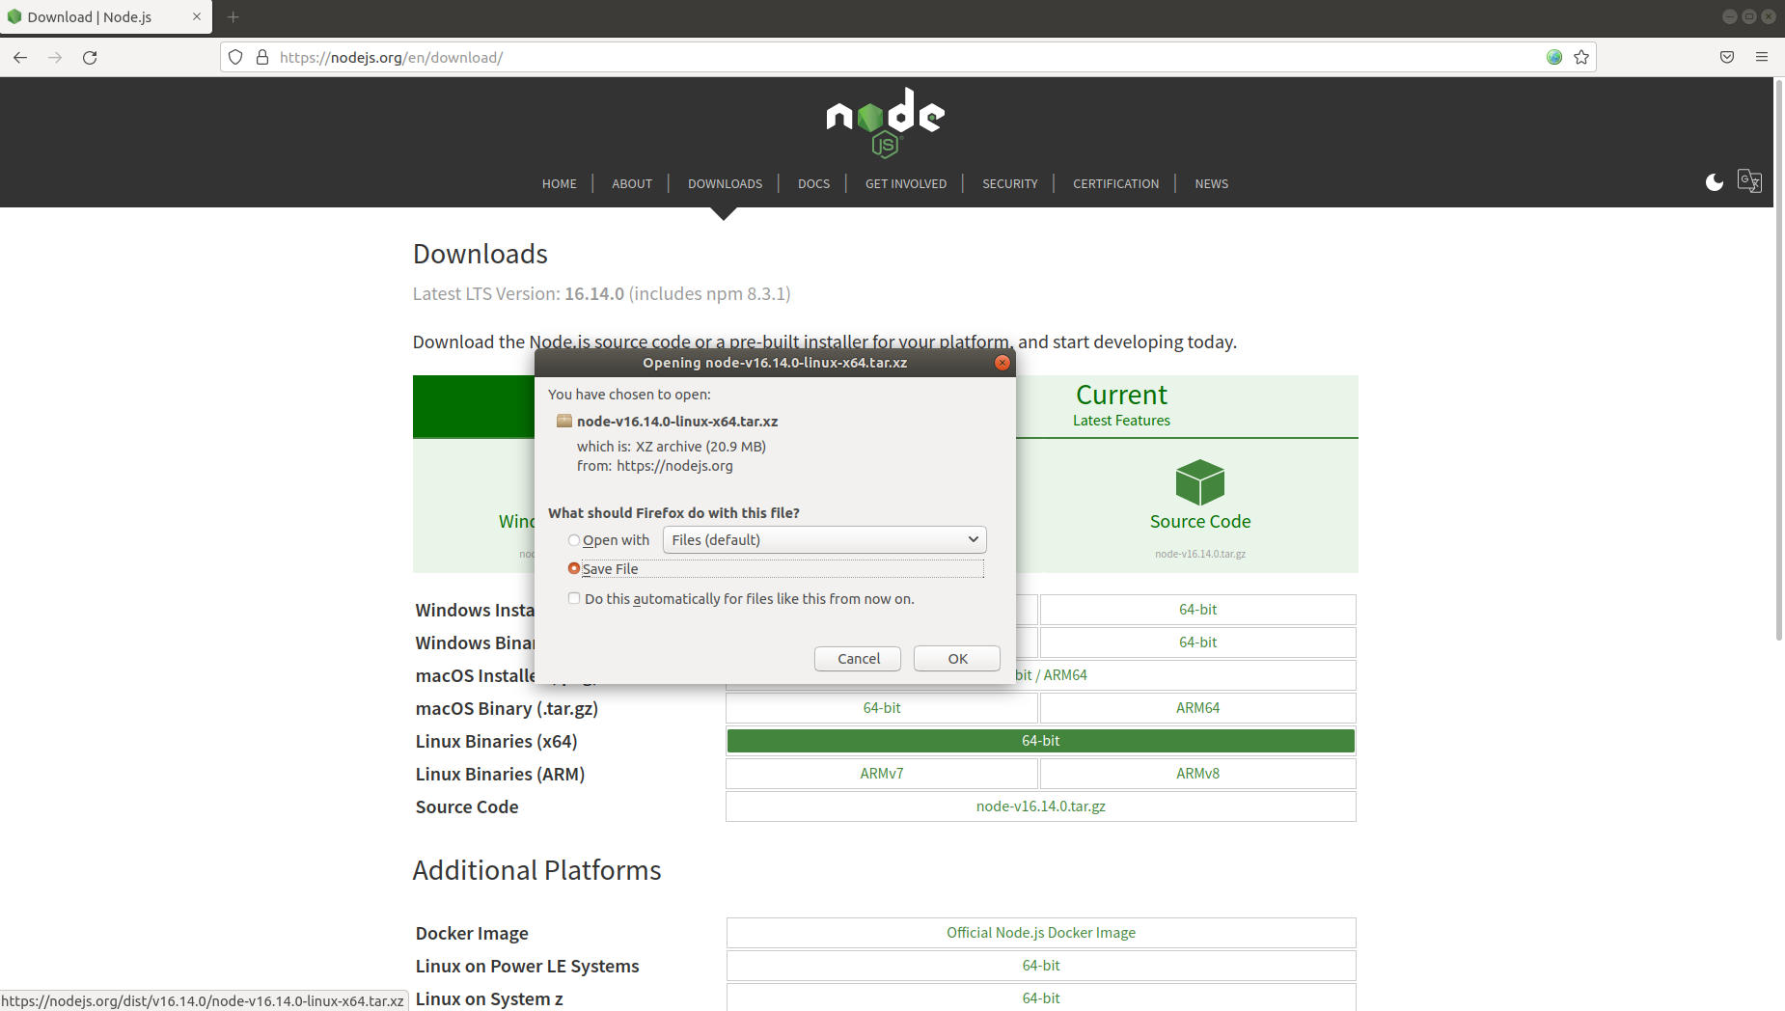1785x1011 pixels.
Task: Open the Firefox hamburger menu
Action: [x=1762, y=57]
